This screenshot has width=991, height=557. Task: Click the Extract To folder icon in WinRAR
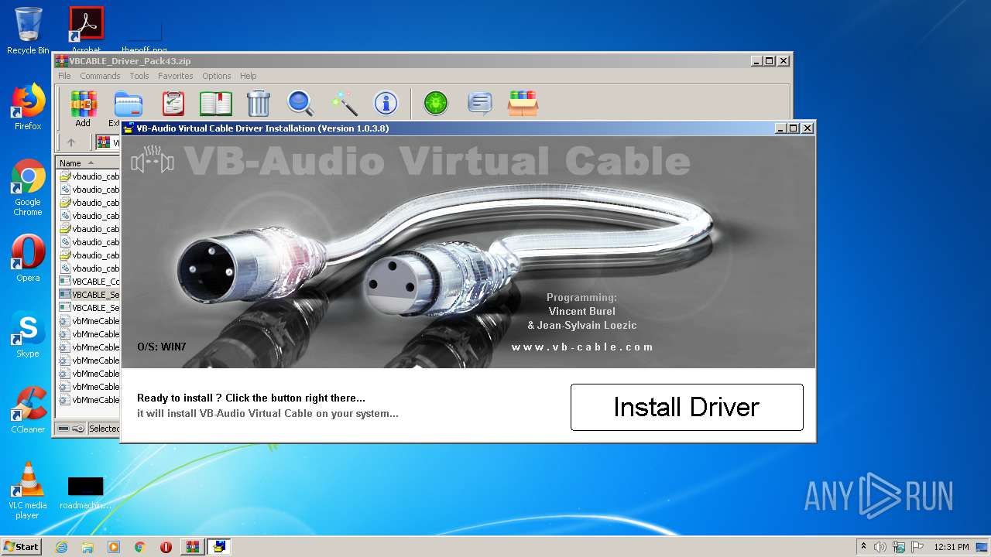(126, 104)
